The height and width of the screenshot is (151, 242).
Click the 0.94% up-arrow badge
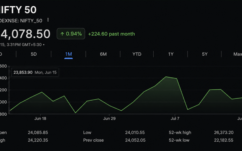pos(71,34)
